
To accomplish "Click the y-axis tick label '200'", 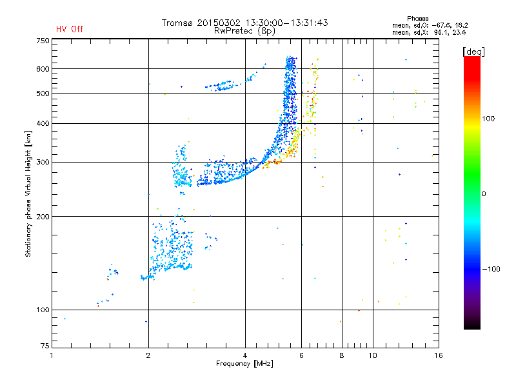I will (x=43, y=217).
